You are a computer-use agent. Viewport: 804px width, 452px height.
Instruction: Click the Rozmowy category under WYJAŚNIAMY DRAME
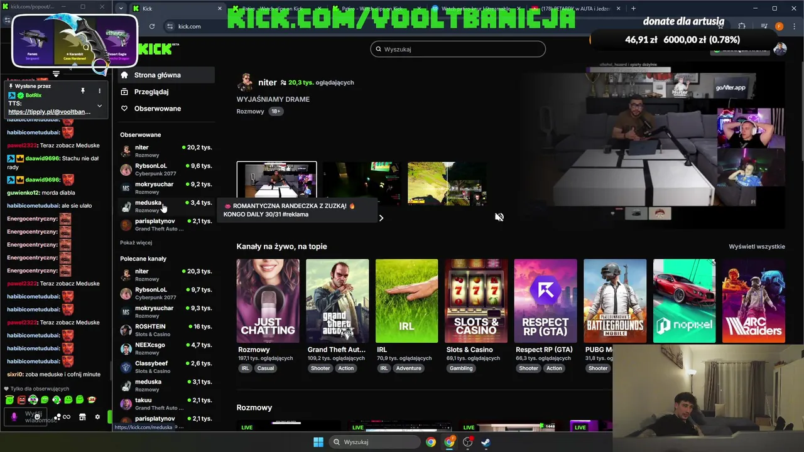tap(250, 111)
